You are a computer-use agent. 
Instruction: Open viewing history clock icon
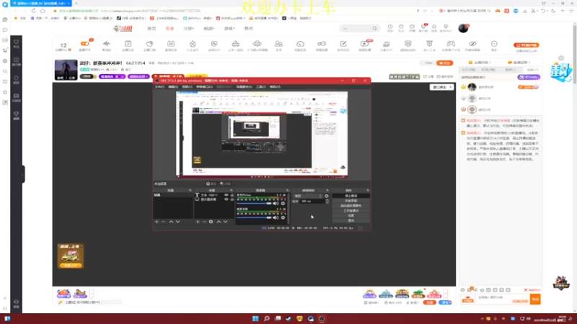tap(390, 28)
